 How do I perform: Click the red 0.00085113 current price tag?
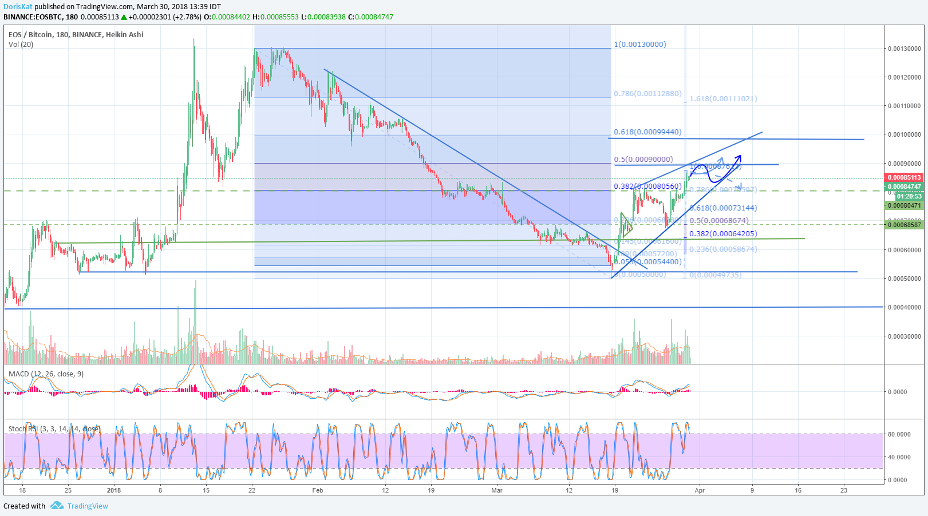[x=905, y=177]
